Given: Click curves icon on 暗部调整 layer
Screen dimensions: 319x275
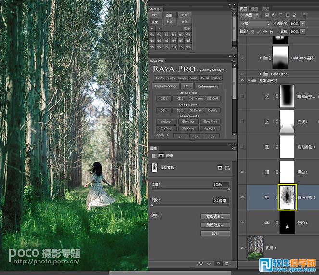Looking at the screenshot, I should [x=267, y=96].
